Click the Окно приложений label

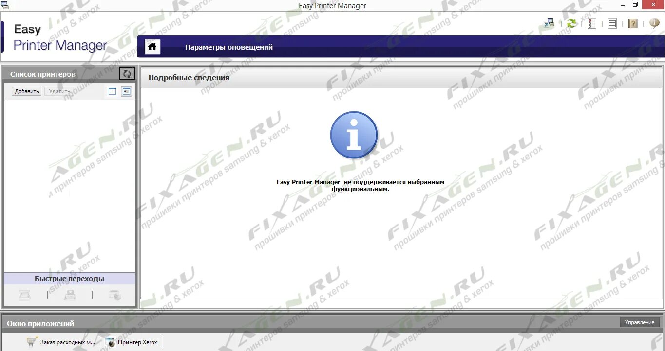(x=40, y=323)
